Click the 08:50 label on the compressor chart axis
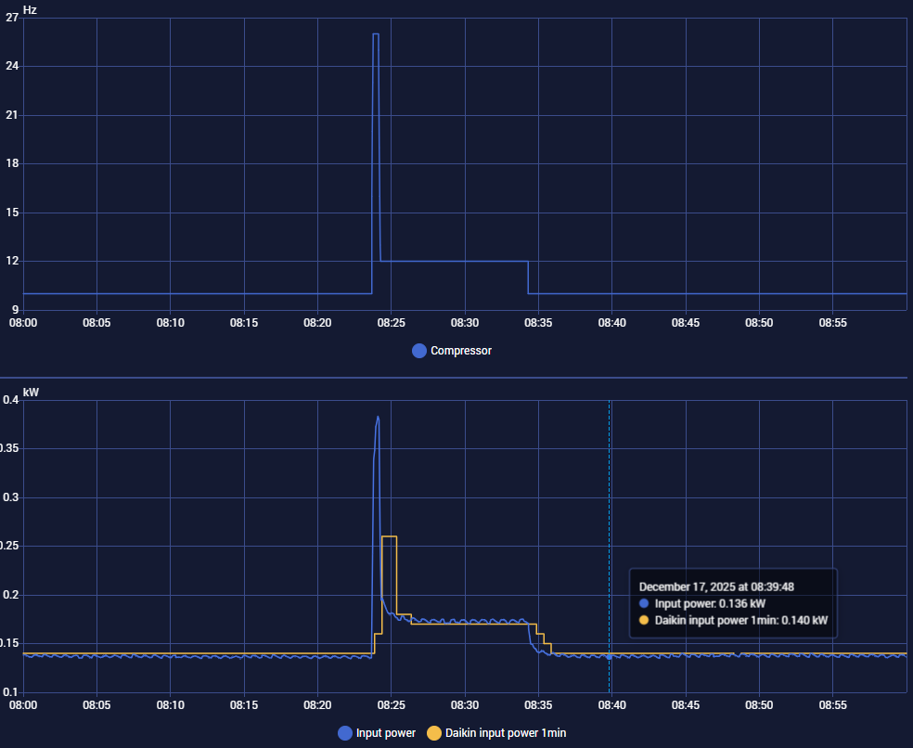The image size is (913, 748). click(x=759, y=323)
